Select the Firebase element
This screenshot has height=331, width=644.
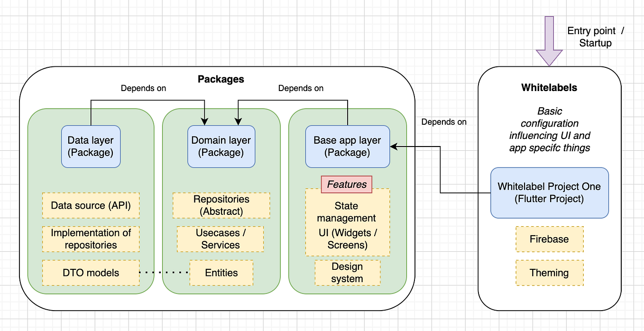coord(549,239)
